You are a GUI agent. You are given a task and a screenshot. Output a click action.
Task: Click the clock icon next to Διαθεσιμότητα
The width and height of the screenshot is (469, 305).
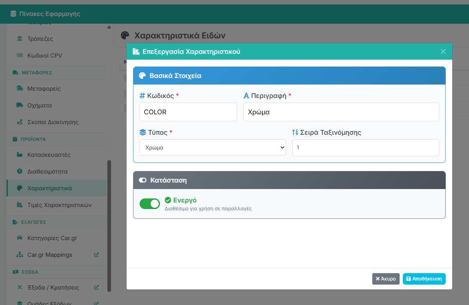click(x=20, y=171)
